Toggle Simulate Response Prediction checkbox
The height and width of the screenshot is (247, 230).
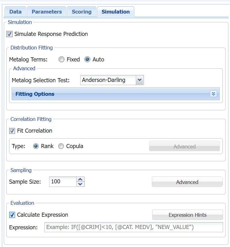9,34
